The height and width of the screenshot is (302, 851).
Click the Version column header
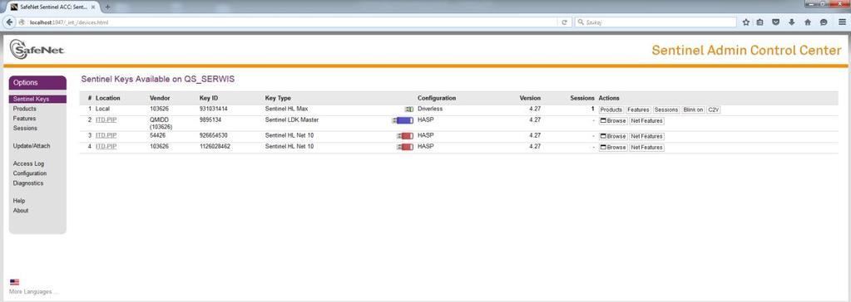(530, 98)
